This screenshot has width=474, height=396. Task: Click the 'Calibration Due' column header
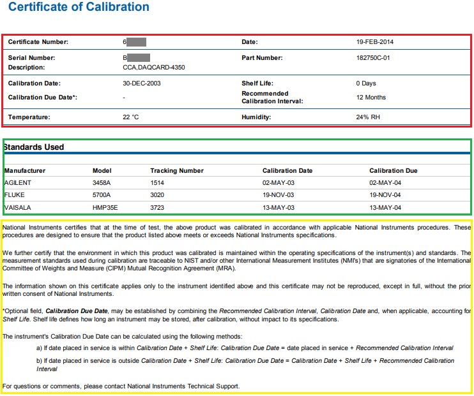tap(394, 170)
